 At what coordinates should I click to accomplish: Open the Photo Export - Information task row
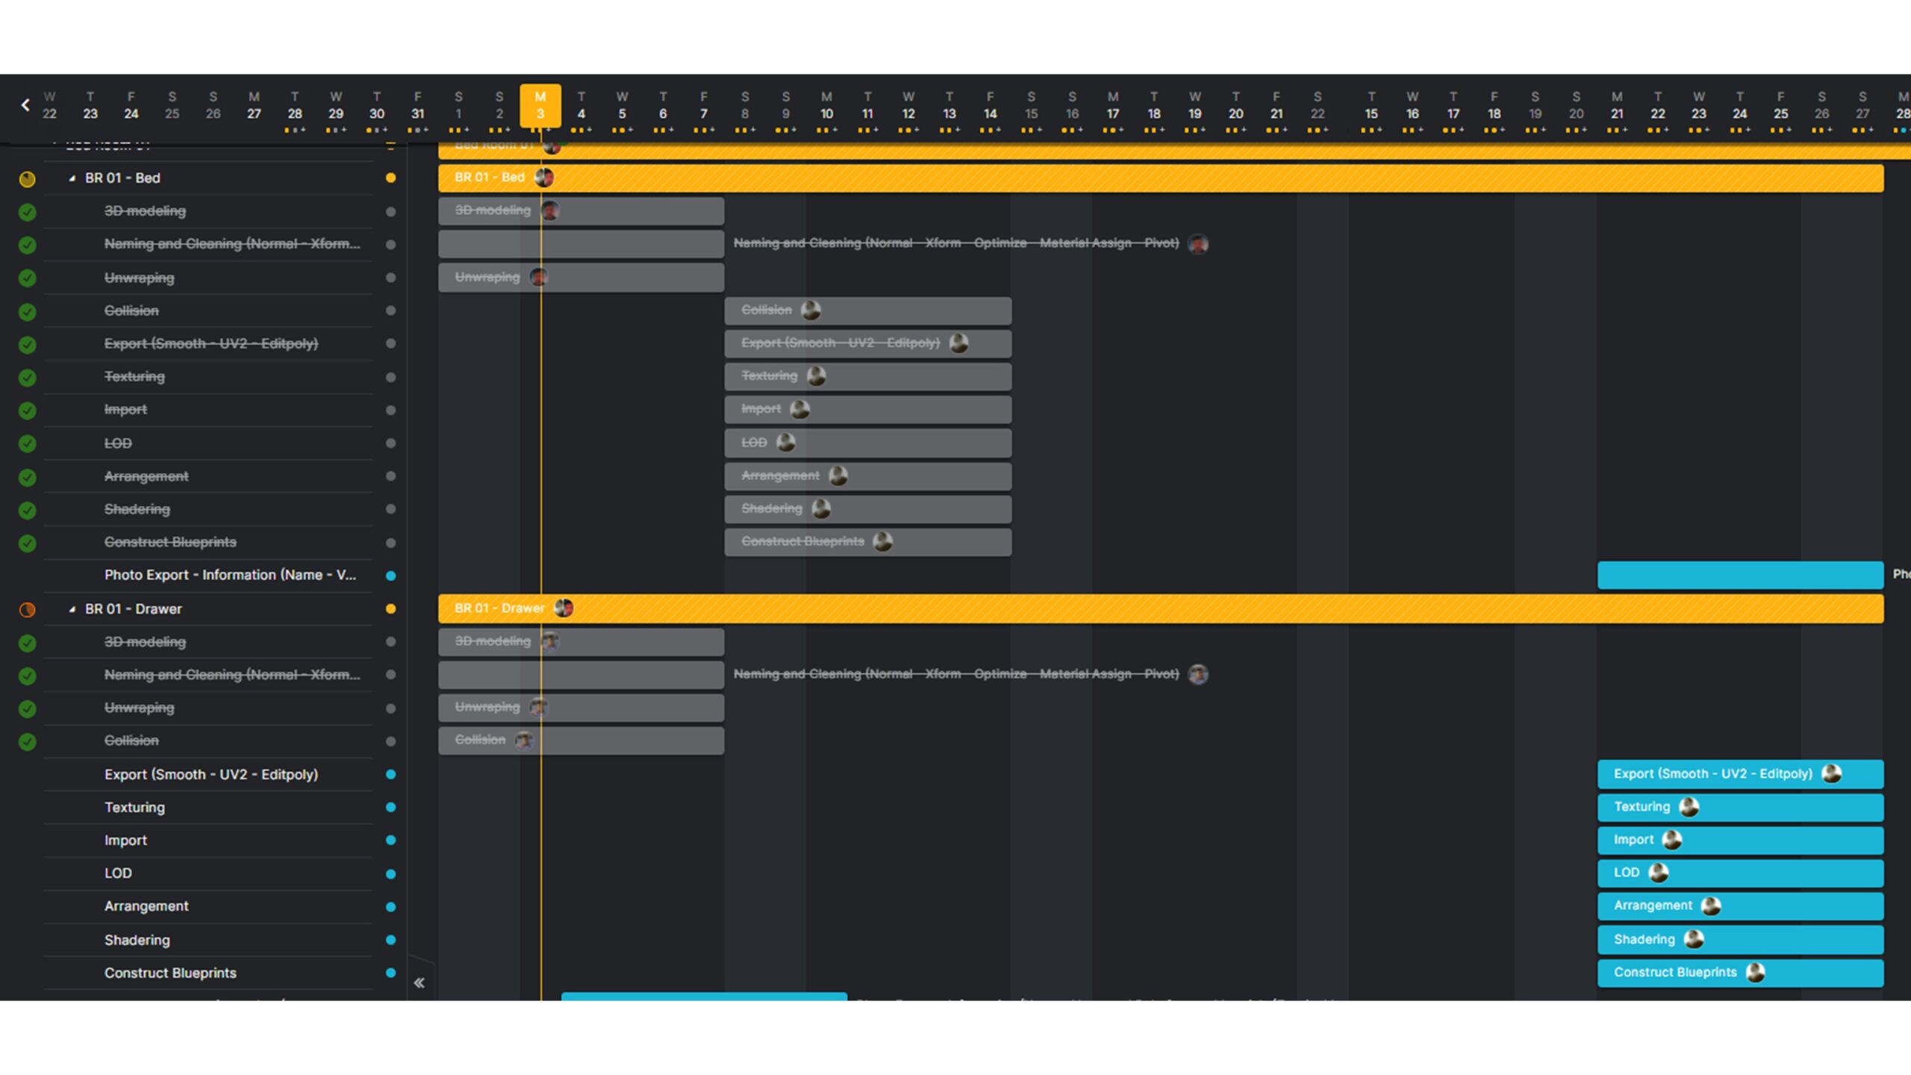click(230, 575)
